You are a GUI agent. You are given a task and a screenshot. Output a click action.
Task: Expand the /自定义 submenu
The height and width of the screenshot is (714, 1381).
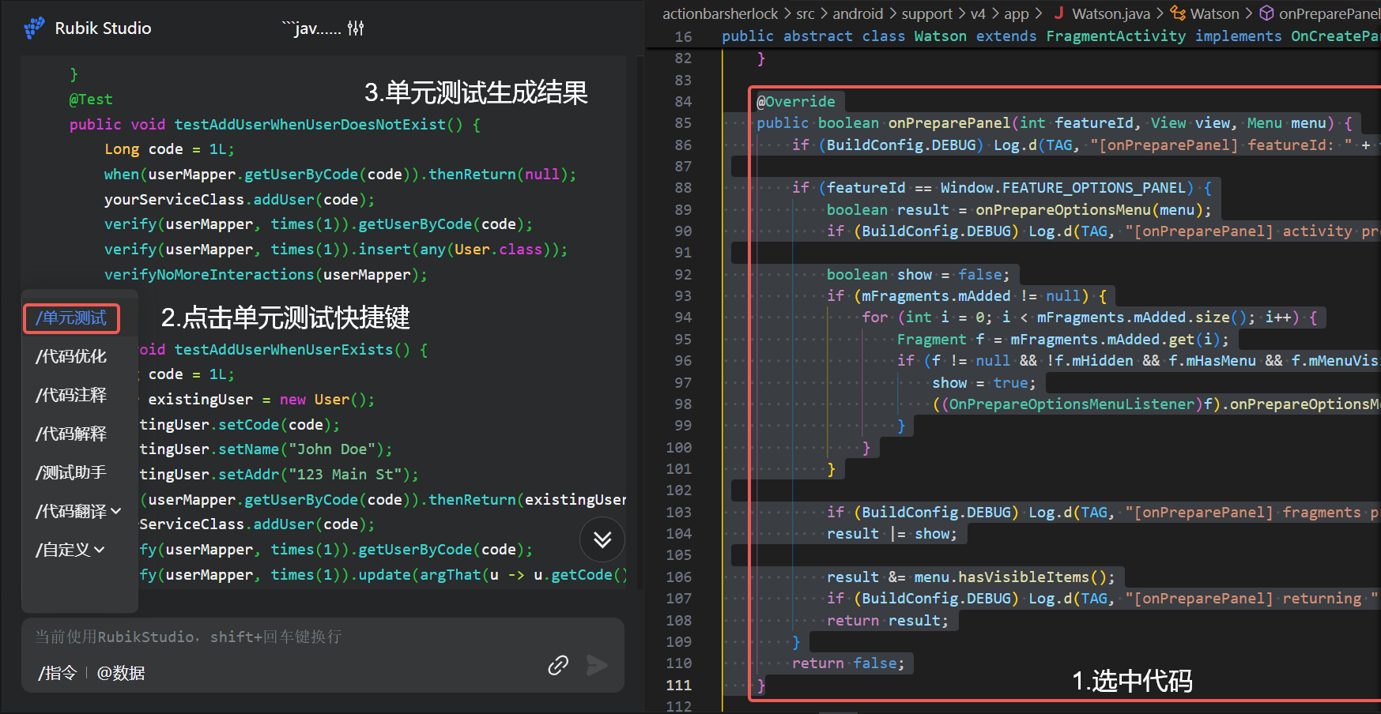click(70, 550)
